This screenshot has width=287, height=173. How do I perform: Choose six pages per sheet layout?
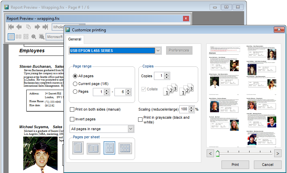coord(125,148)
